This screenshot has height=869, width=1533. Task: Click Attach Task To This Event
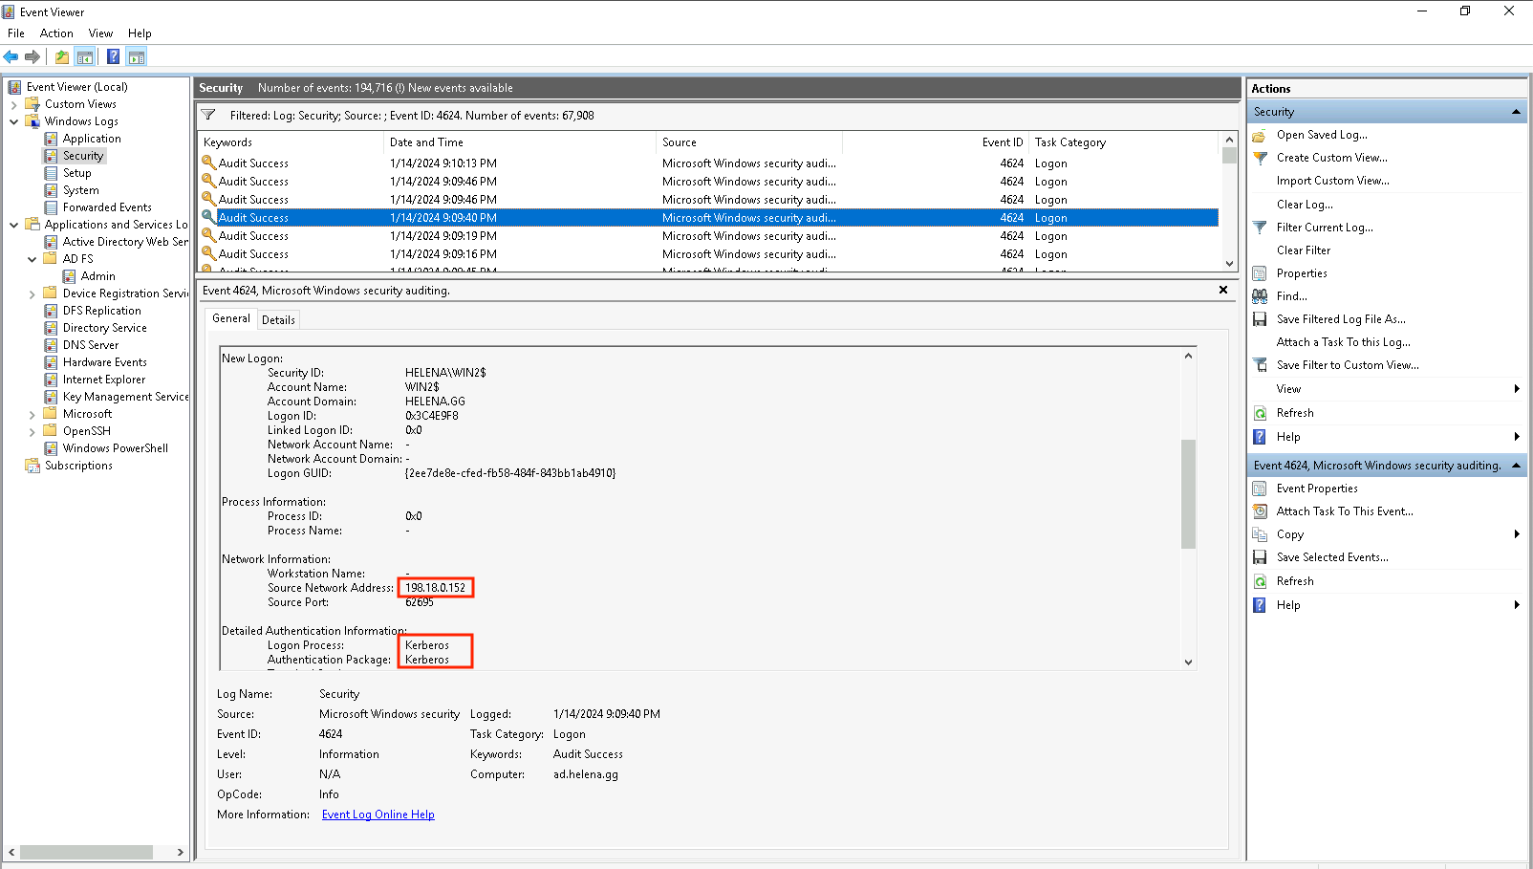tap(1344, 511)
